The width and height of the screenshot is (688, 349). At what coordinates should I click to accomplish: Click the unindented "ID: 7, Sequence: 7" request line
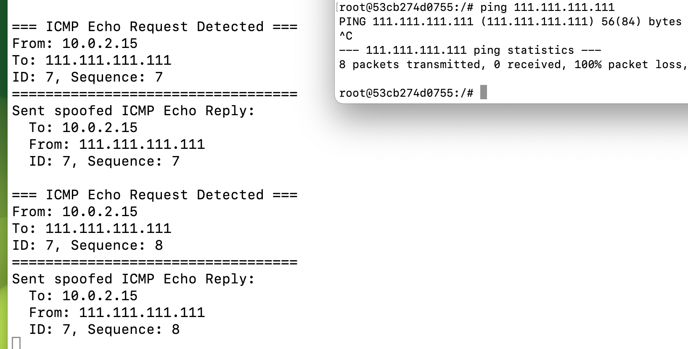[x=87, y=77]
